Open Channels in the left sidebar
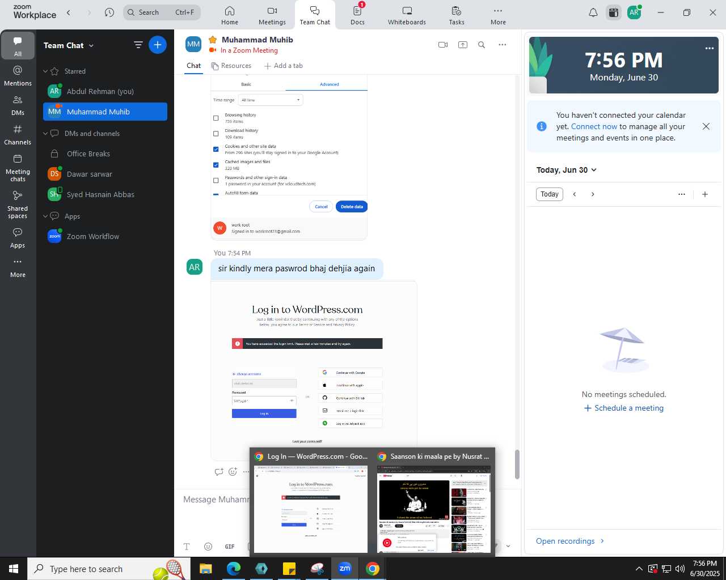The height and width of the screenshot is (580, 726). pos(18,134)
